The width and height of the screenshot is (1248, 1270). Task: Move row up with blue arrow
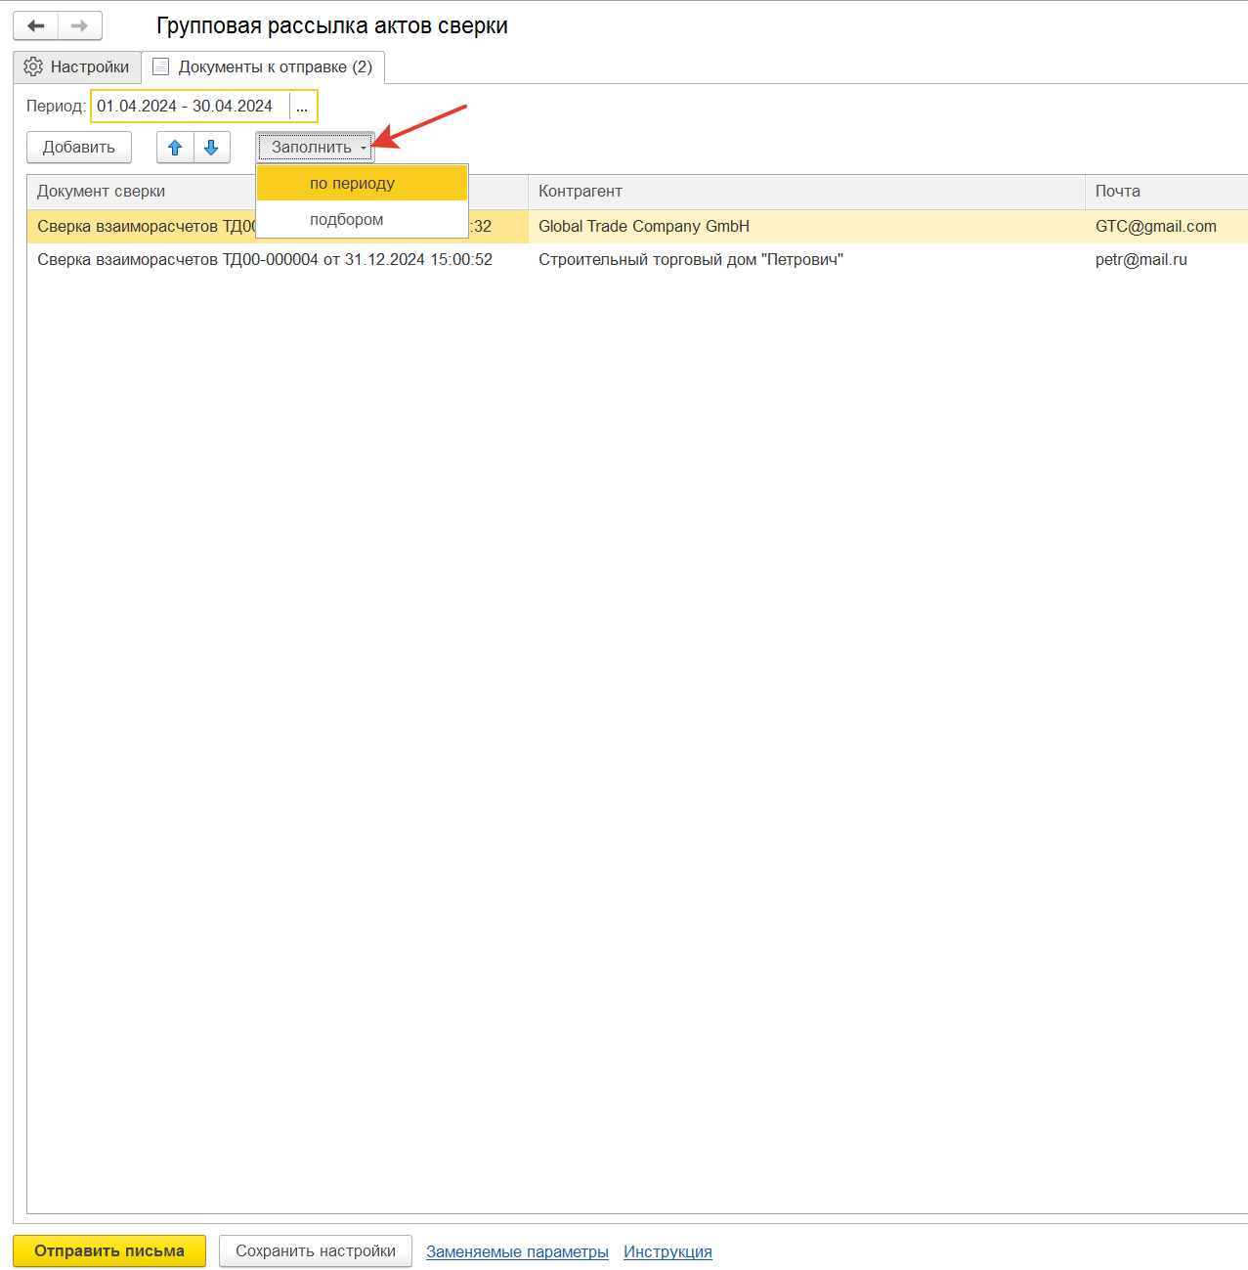[x=175, y=148]
